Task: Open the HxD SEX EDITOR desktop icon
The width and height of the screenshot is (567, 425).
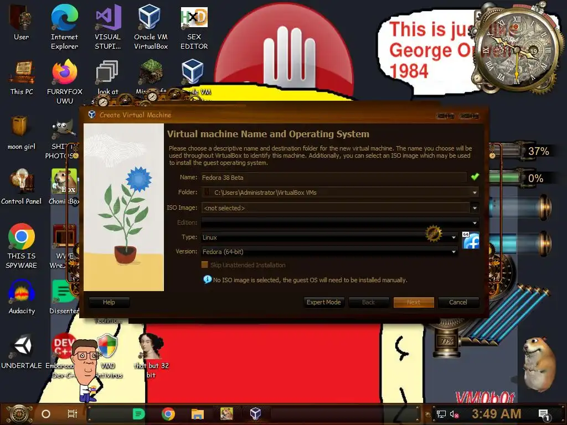Action: click(x=194, y=28)
